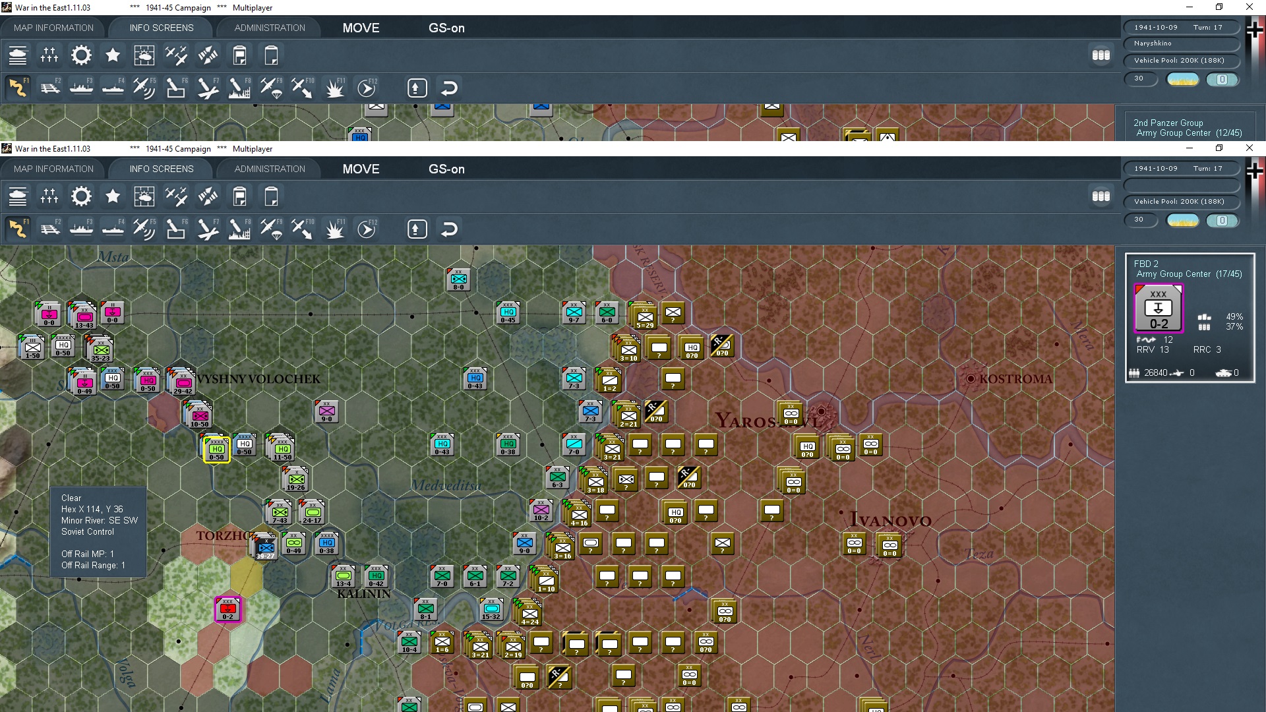Toggle Move mode F1 button in lower window

pyautogui.click(x=18, y=229)
